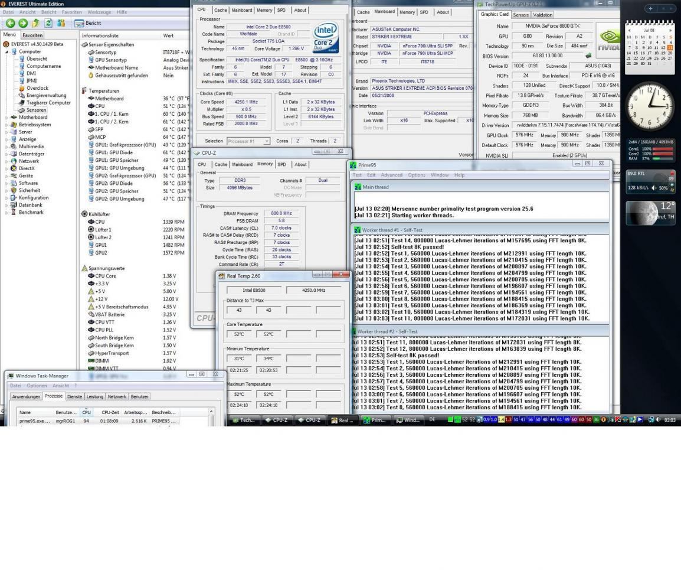Click the Main thread pane title in Prime95
Screen dimensions: 681x570
click(376, 187)
